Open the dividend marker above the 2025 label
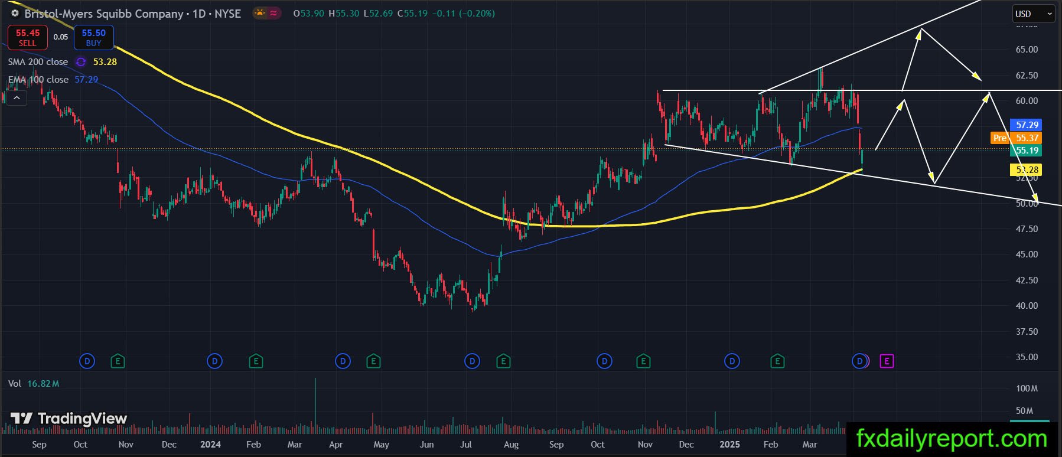This screenshot has width=1062, height=457. click(732, 361)
